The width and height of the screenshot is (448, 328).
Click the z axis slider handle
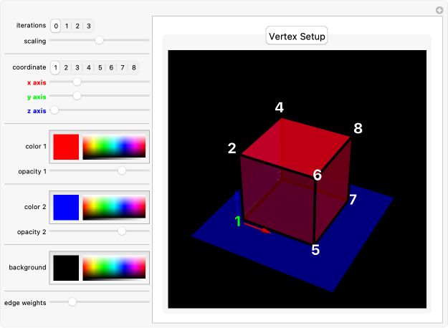[54, 110]
